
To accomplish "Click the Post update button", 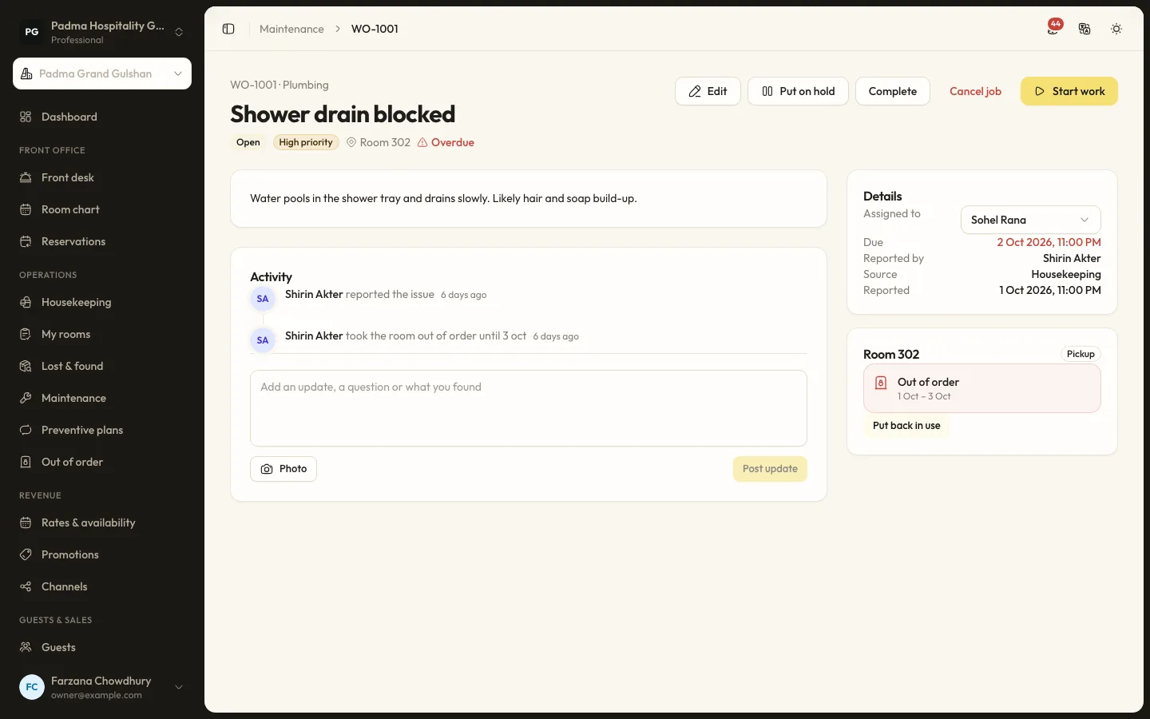I will (x=770, y=469).
